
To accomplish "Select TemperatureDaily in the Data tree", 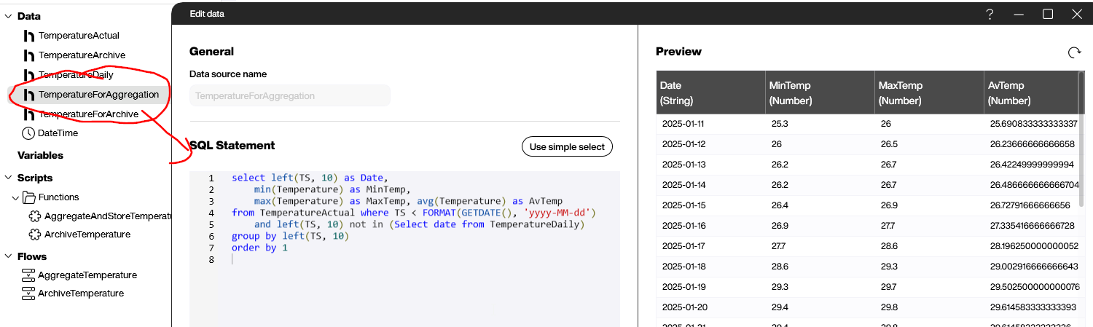I will click(x=76, y=75).
